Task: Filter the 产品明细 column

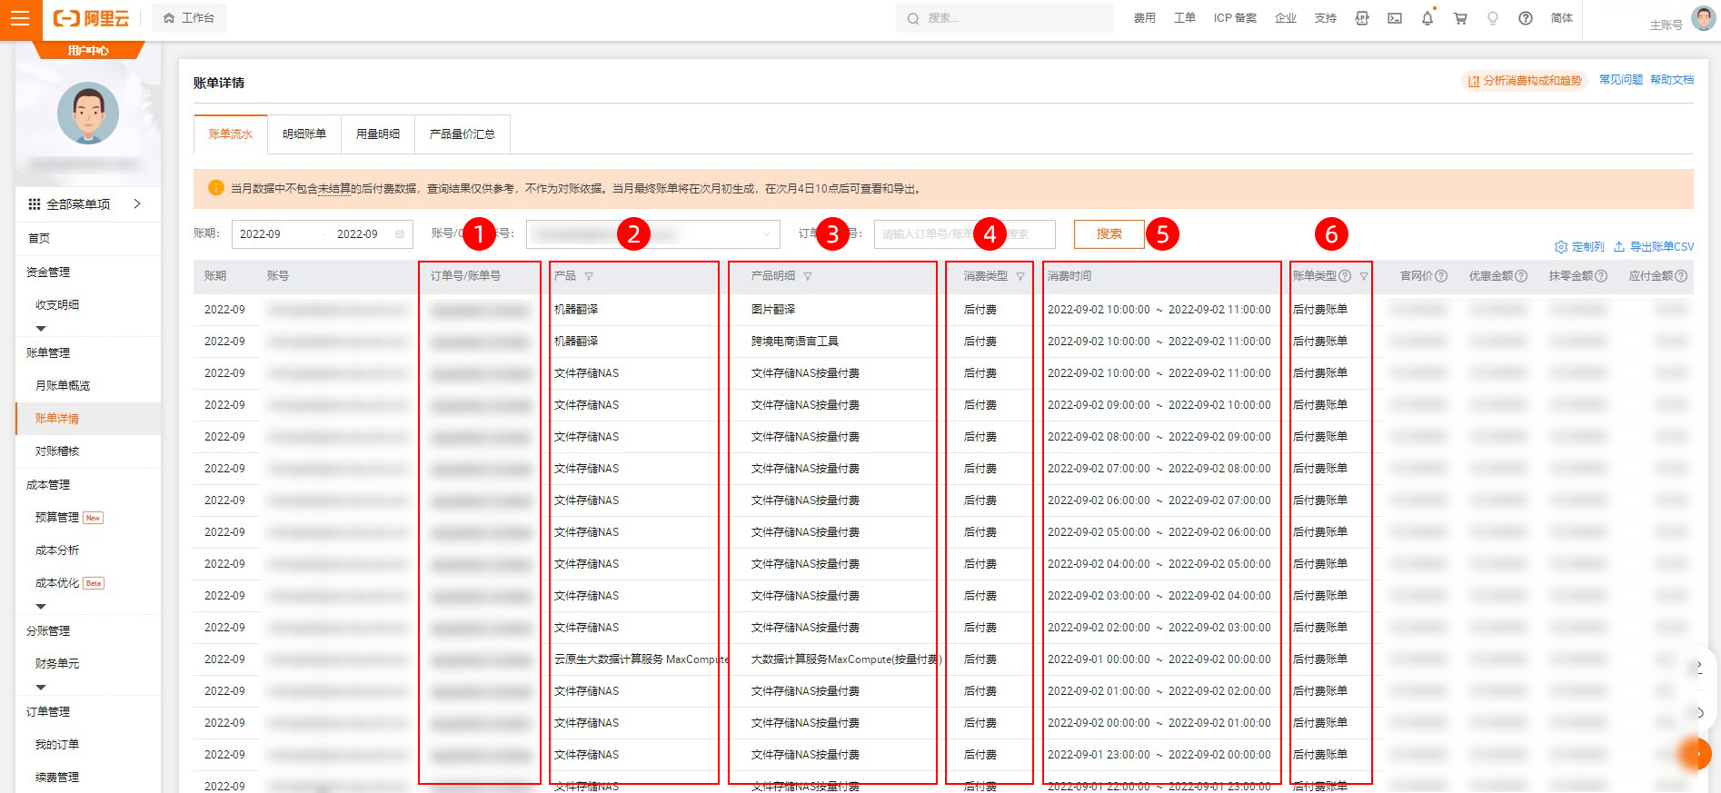Action: point(808,276)
